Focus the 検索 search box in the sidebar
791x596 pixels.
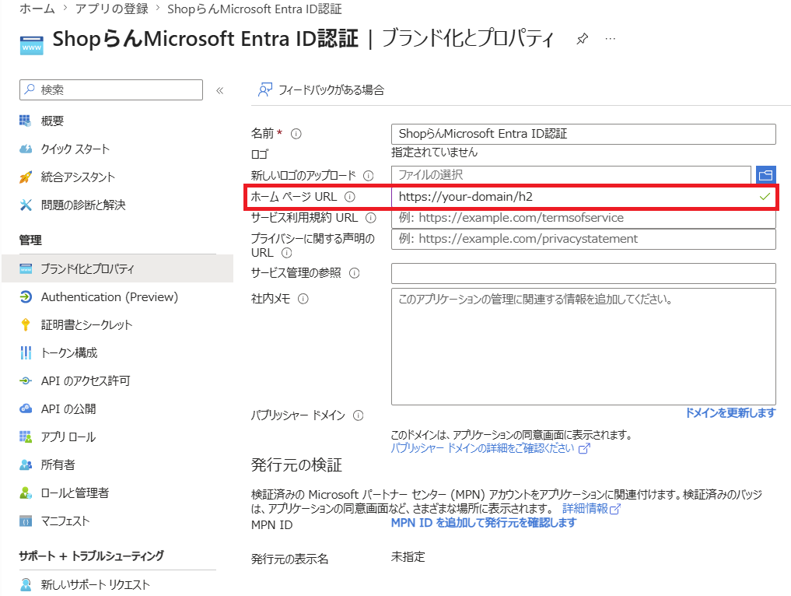pos(111,89)
